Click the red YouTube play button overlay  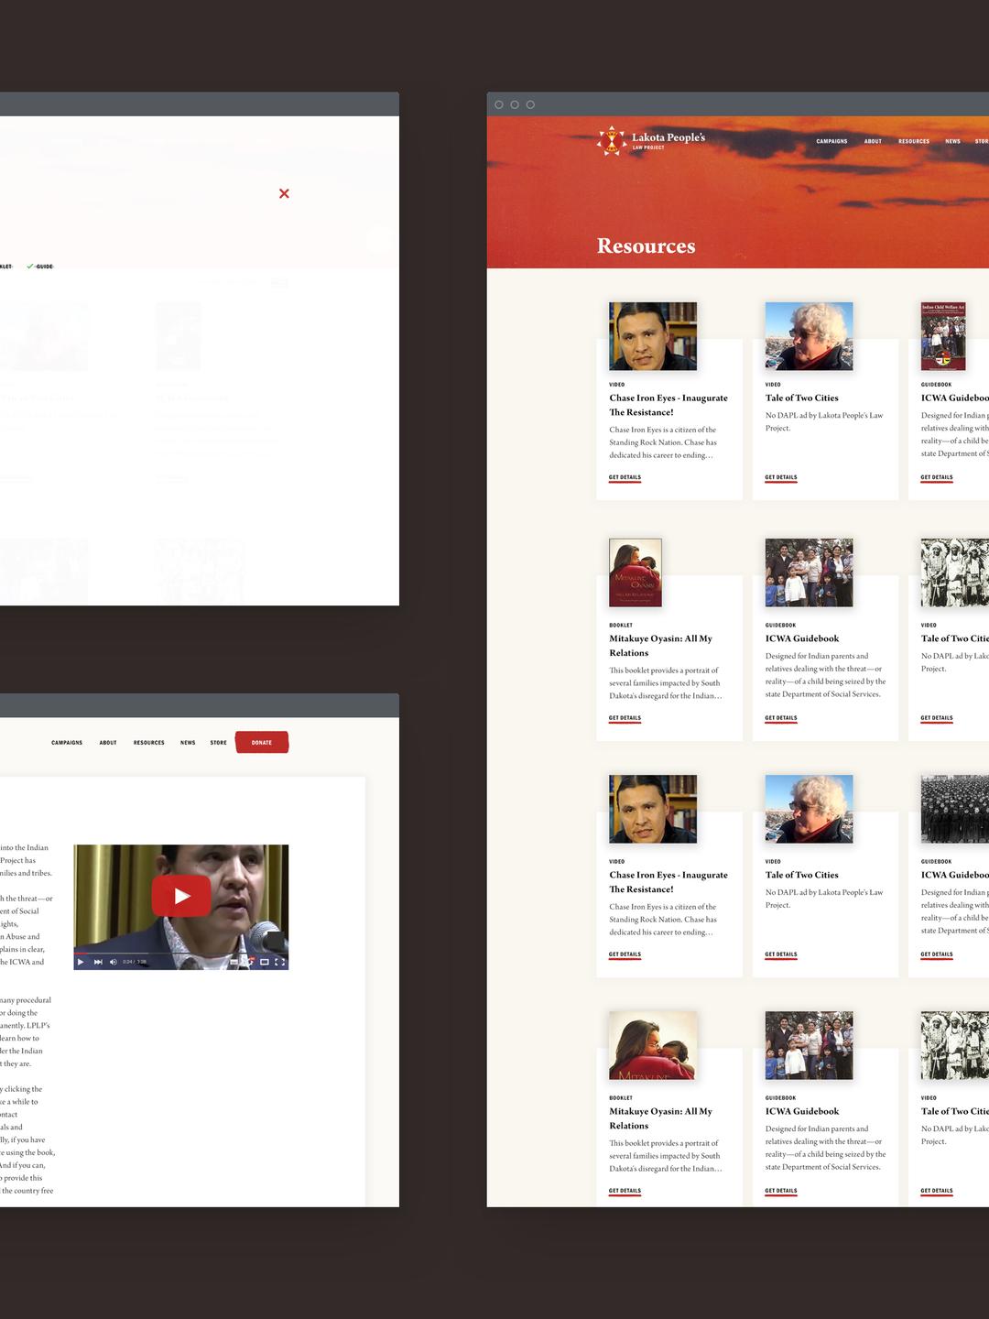click(181, 896)
